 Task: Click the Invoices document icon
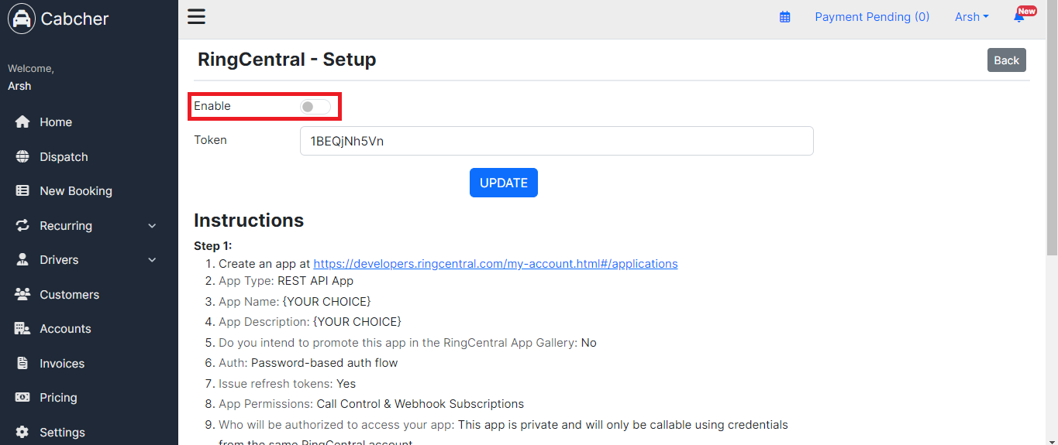22,363
